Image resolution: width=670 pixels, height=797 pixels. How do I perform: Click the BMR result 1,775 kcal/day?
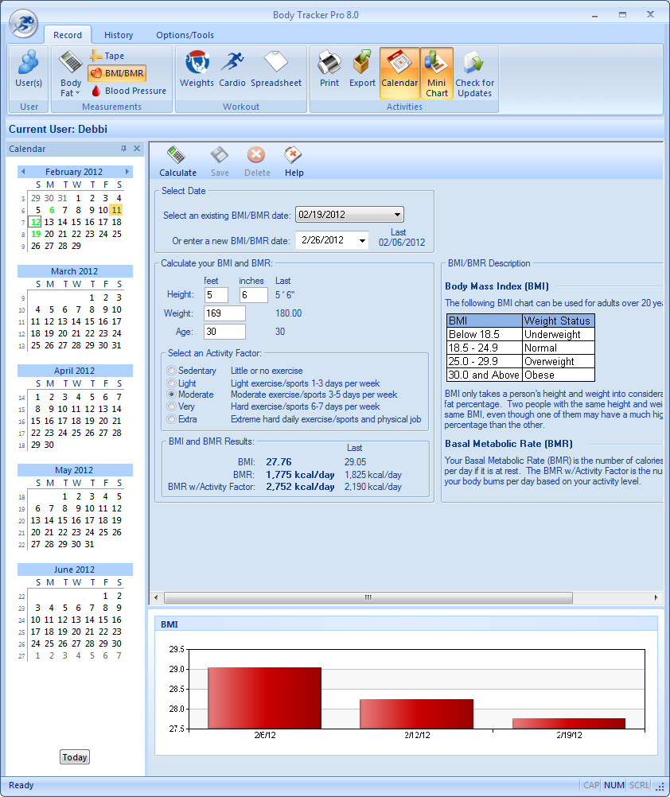(x=300, y=475)
